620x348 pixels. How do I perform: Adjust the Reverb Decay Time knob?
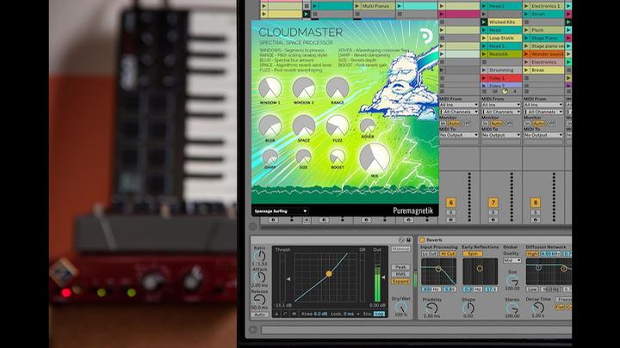pyautogui.click(x=538, y=308)
